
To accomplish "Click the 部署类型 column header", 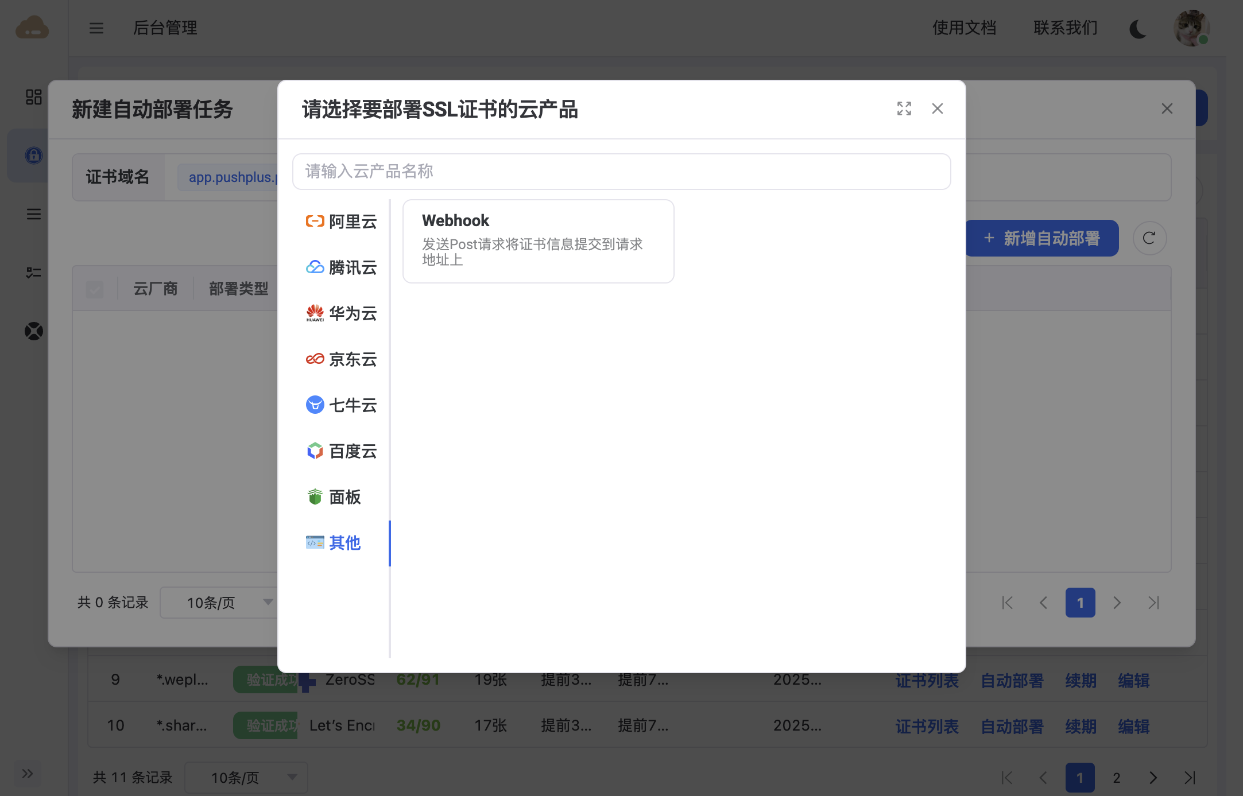I will pos(239,289).
